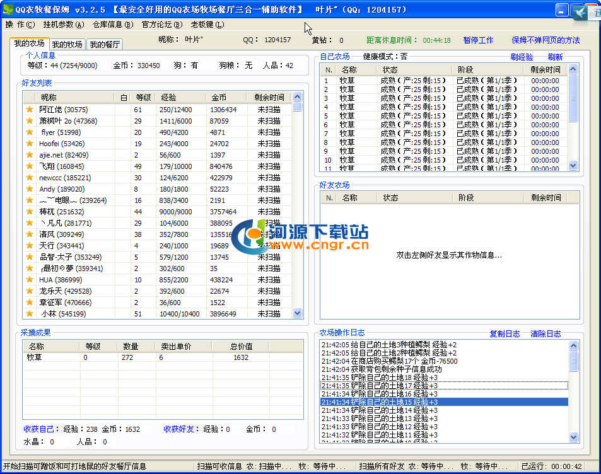The image size is (601, 474).
Task: Click 清除日志 to clear the farm log
Action: 546,334
